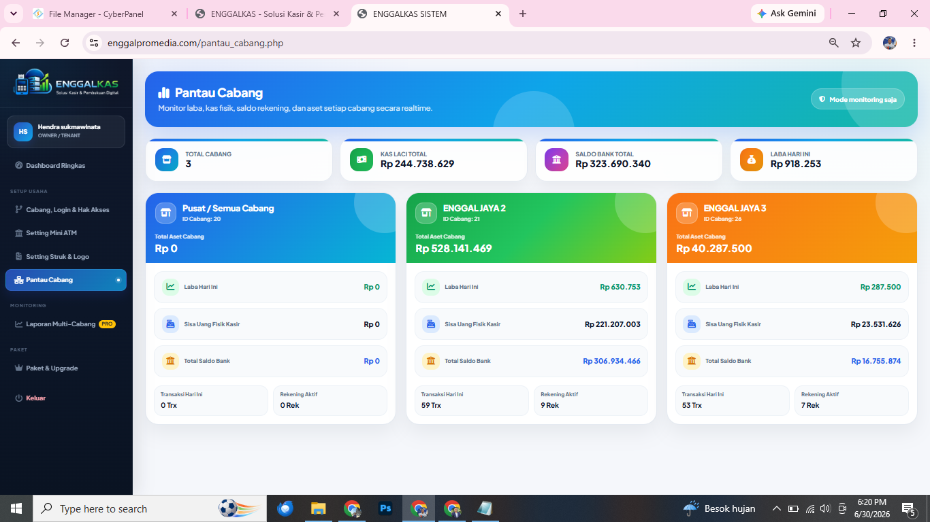
Task: Click the Laba Hari Ini money bag icon
Action: [752, 160]
